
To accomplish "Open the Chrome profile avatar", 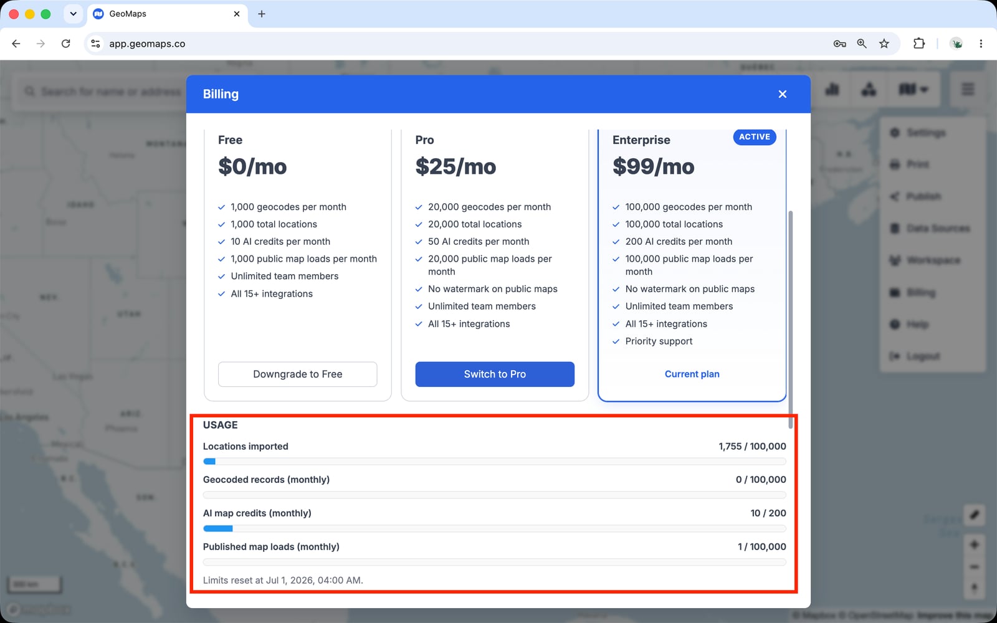I will point(956,44).
